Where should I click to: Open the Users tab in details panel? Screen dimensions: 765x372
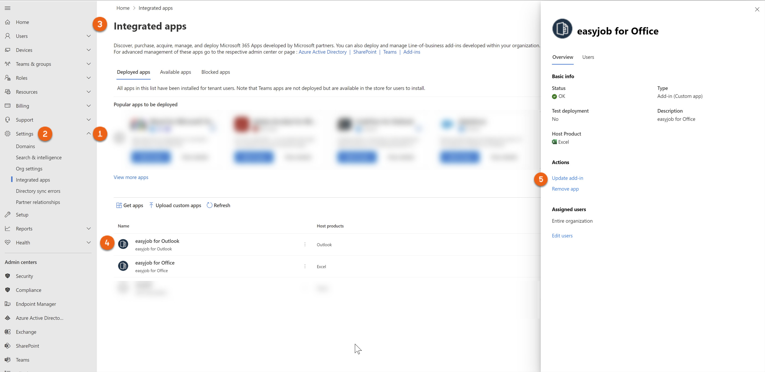pyautogui.click(x=588, y=57)
